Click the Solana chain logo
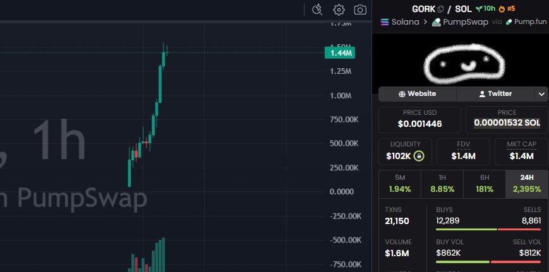549x272 pixels. 385,21
